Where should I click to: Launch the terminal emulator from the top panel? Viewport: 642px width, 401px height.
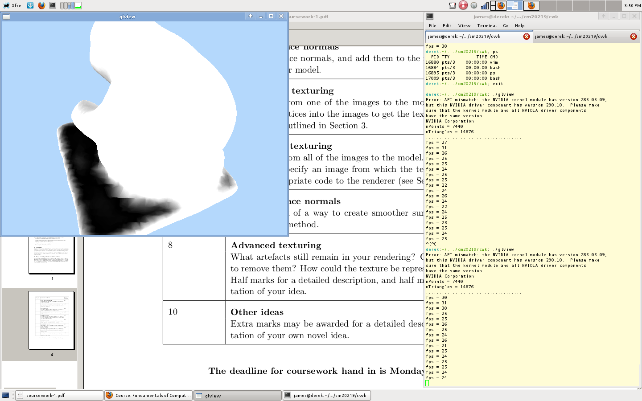pyautogui.click(x=53, y=5)
